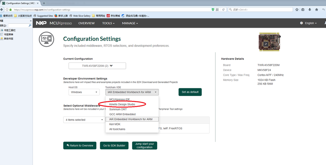The image size is (326, 165).
Task: Choose Kinetis Design Studio toolchain
Action: point(132,104)
